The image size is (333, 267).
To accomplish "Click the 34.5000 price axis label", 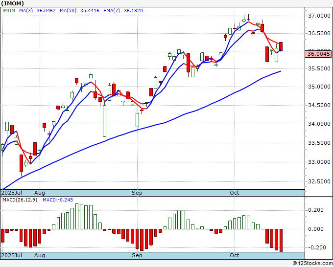I will tap(319, 105).
